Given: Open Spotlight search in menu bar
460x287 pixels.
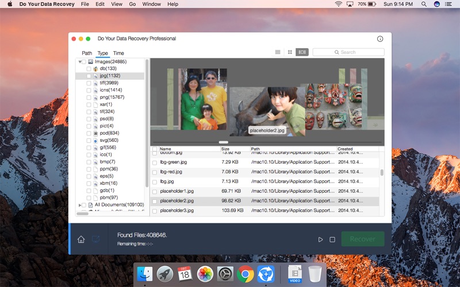Looking at the screenshot, I should (x=424, y=4).
